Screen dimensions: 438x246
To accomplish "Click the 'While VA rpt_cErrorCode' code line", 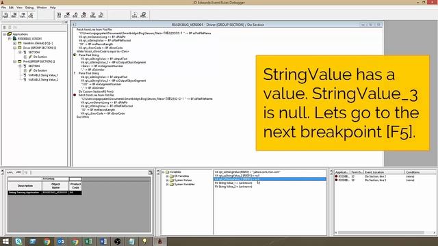I will (103, 51).
